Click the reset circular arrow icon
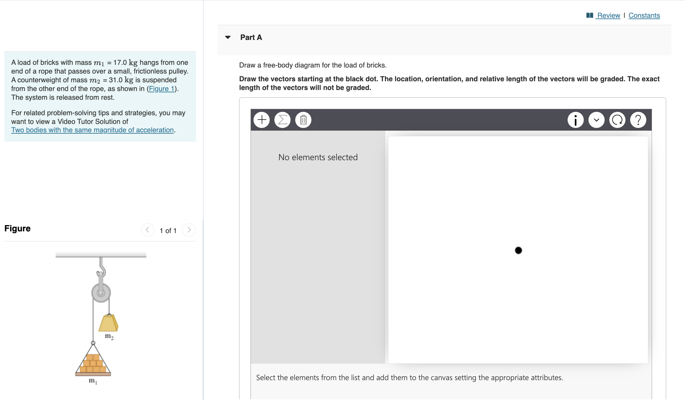 pyautogui.click(x=617, y=120)
